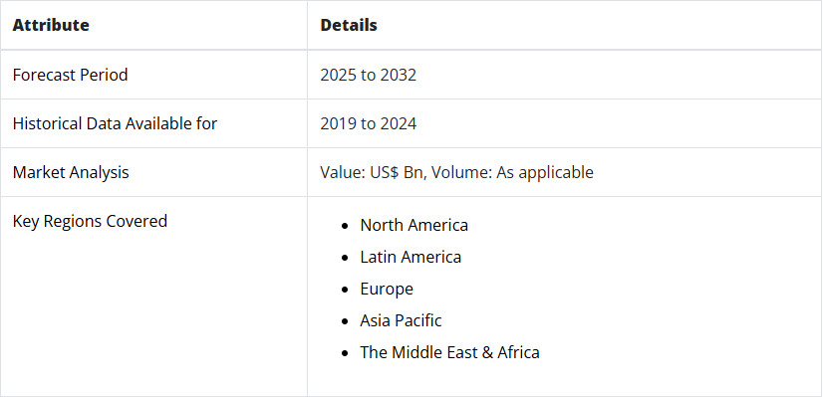Click the Value: US$ Bn text
The width and height of the screenshot is (823, 397).
(371, 172)
